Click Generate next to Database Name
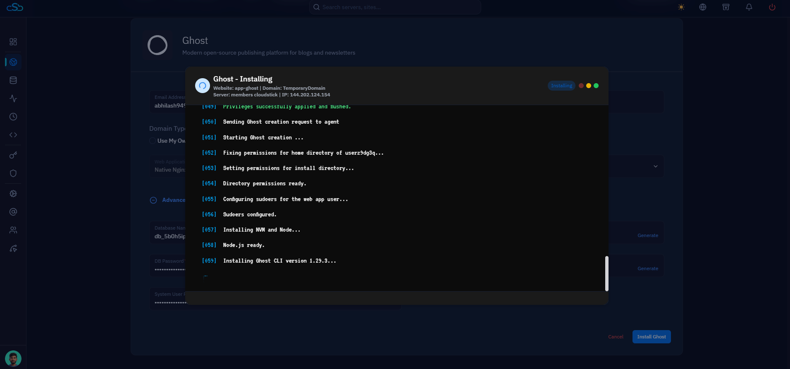 (x=648, y=235)
